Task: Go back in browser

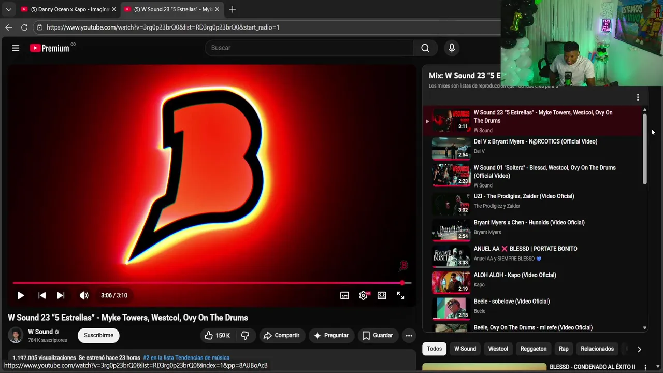Action: [8, 27]
